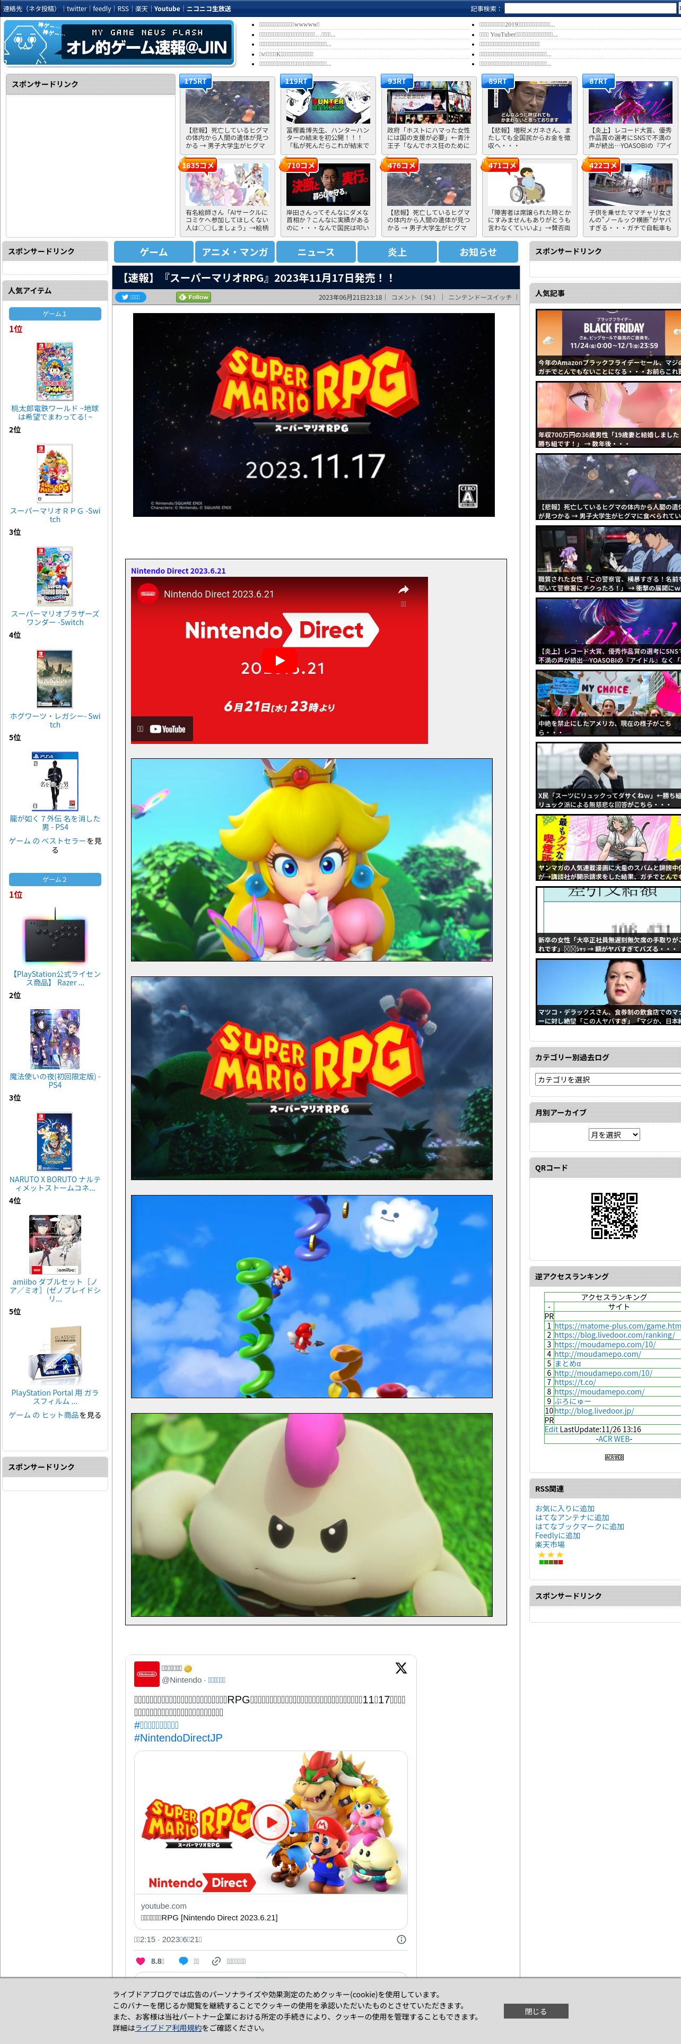
Task: Click the ゲーム2 blue ranking header
Action: [55, 879]
